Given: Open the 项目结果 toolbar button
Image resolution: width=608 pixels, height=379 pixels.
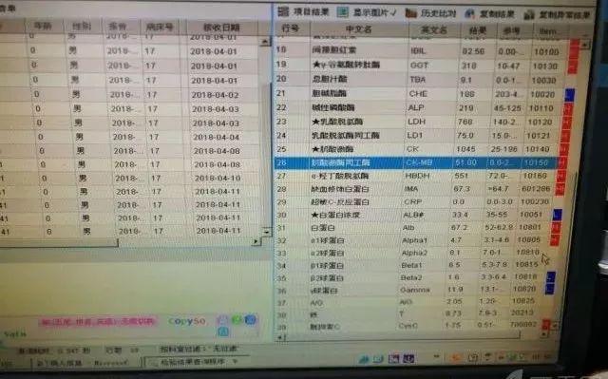Looking at the screenshot, I should (304, 12).
